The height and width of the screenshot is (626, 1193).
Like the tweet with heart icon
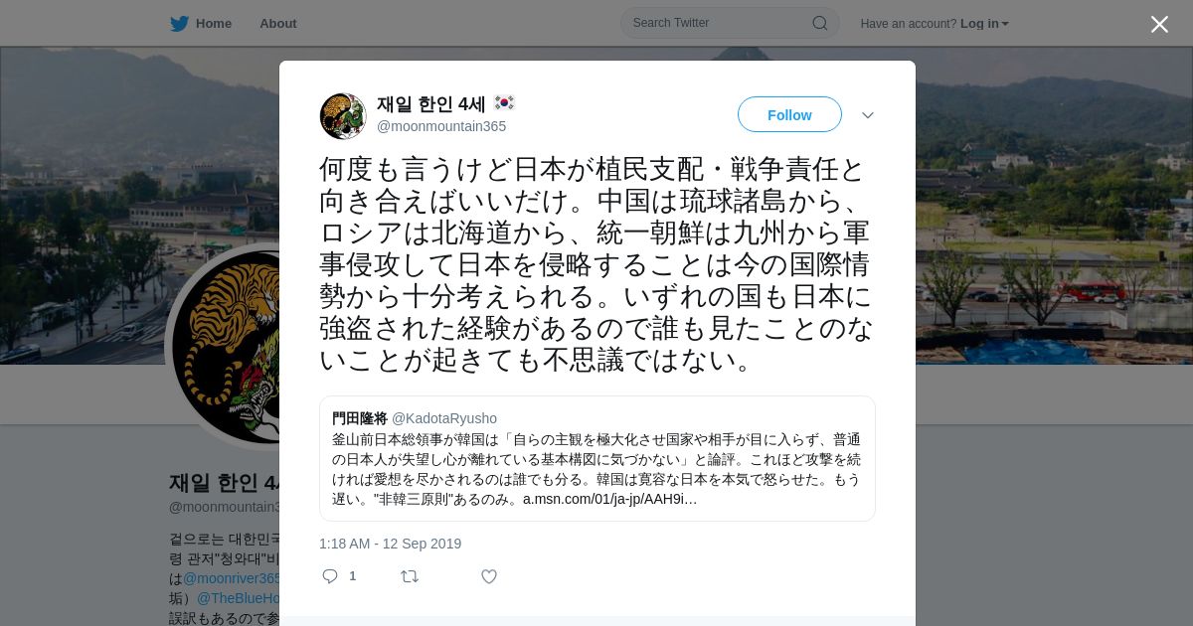tap(489, 576)
